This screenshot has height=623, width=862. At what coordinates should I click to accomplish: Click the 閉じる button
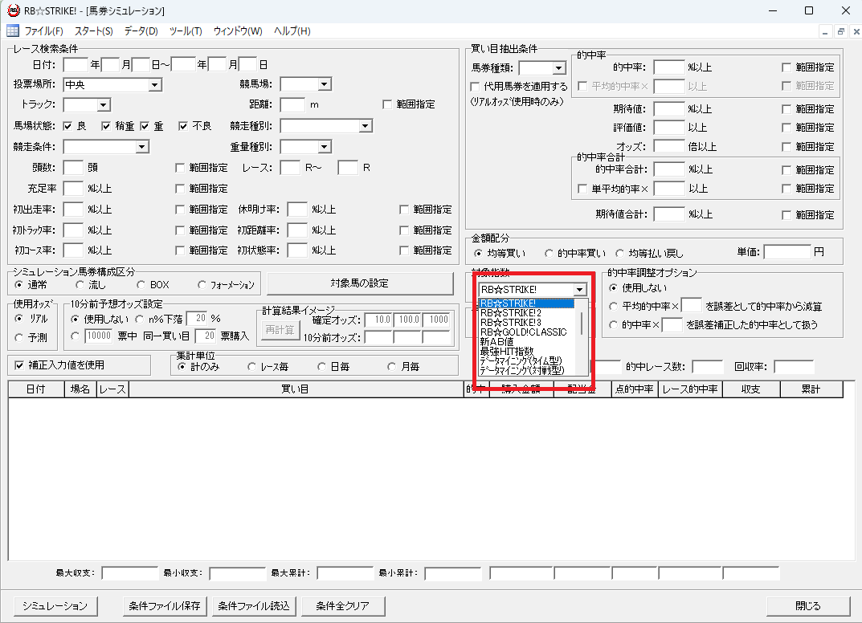click(808, 606)
